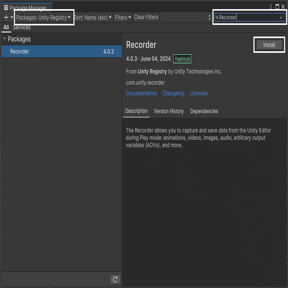The image size is (288, 288).
Task: Click the 4.0.3 · June 04, 2024 version text
Action: 148,59
